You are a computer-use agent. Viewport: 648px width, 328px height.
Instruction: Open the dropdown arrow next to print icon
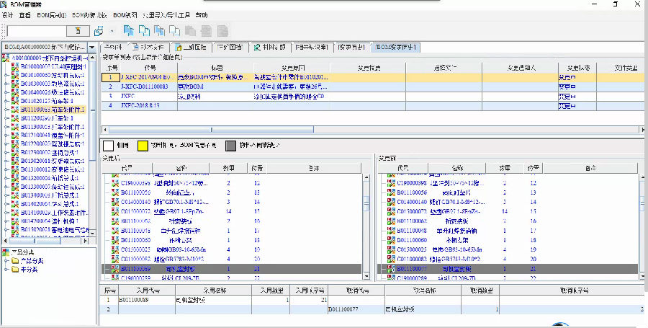(112, 31)
